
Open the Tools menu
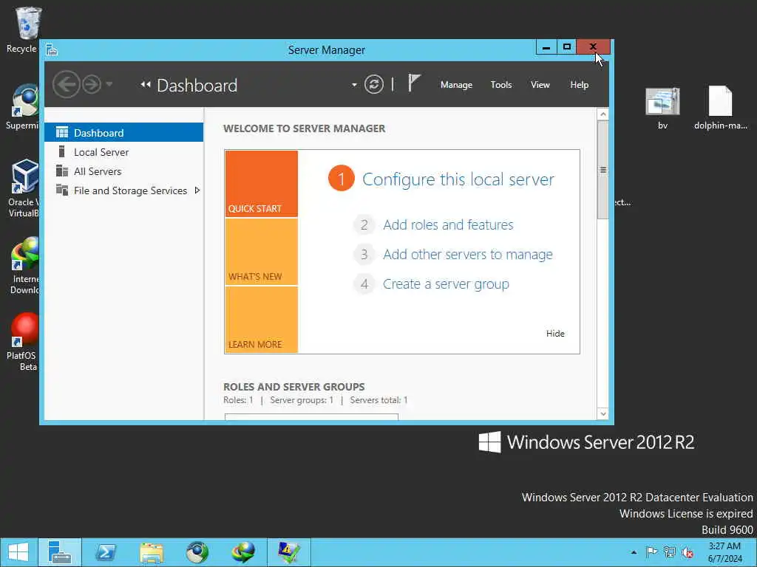pos(501,85)
